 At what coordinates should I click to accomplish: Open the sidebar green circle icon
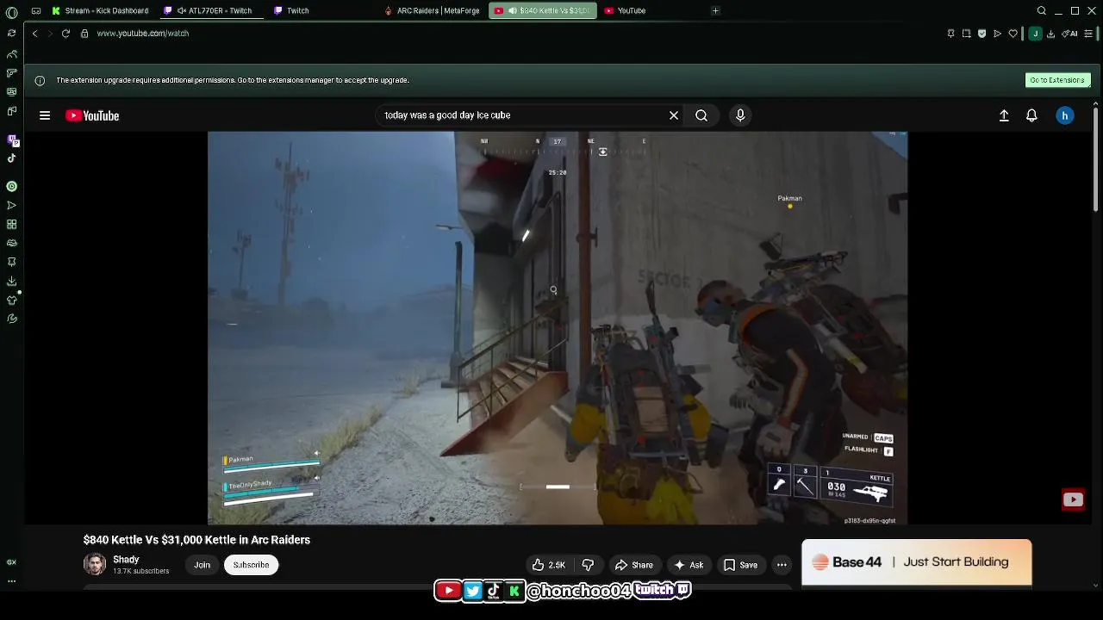tap(12, 186)
